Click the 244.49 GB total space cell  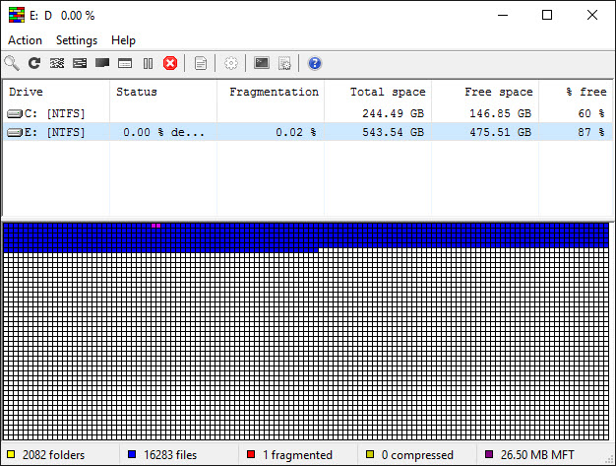393,113
